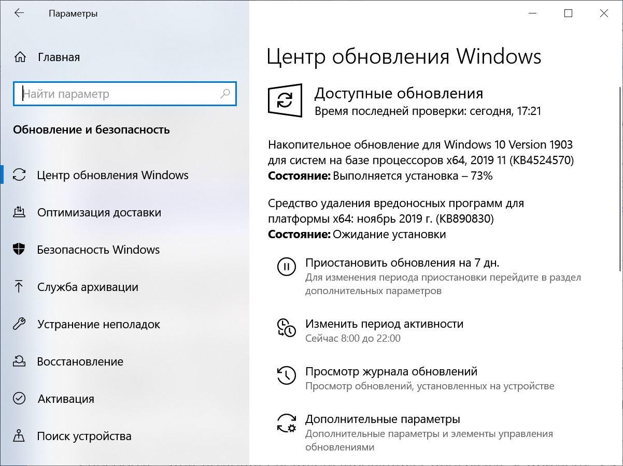Viewport: 623px width, 466px height.
Task: Click the Activation checkmark circle icon
Action: [x=19, y=399]
